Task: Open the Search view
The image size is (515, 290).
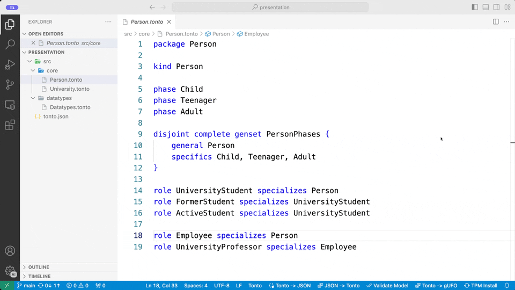Action: click(x=10, y=44)
